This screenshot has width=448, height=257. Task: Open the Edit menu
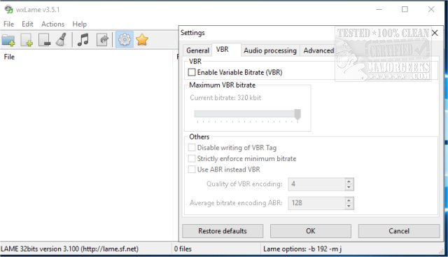[x=27, y=24]
